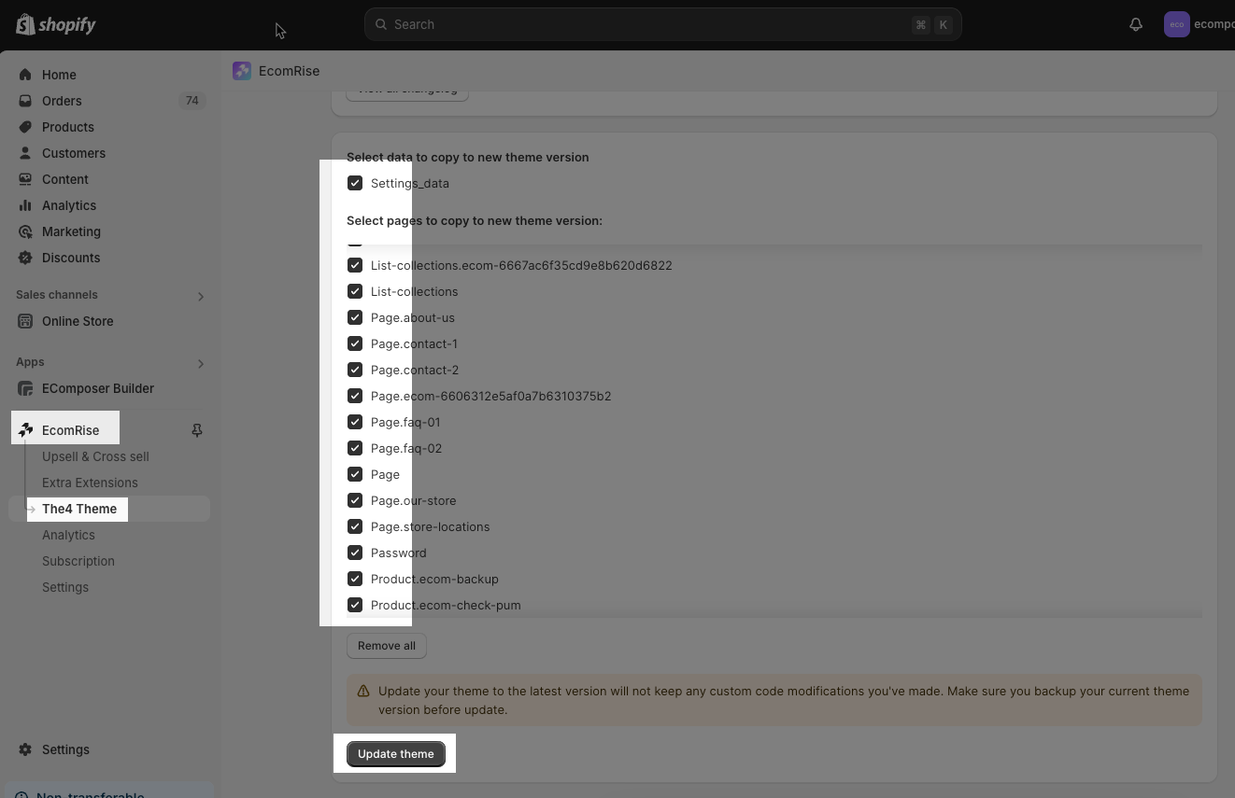Open the Subscription sub-item
The image size is (1235, 798).
tap(78, 561)
